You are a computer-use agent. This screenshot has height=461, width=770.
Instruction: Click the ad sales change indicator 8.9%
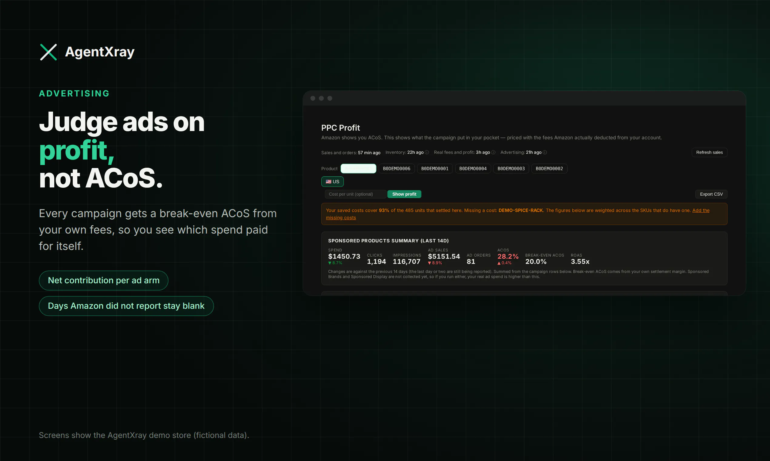435,263
